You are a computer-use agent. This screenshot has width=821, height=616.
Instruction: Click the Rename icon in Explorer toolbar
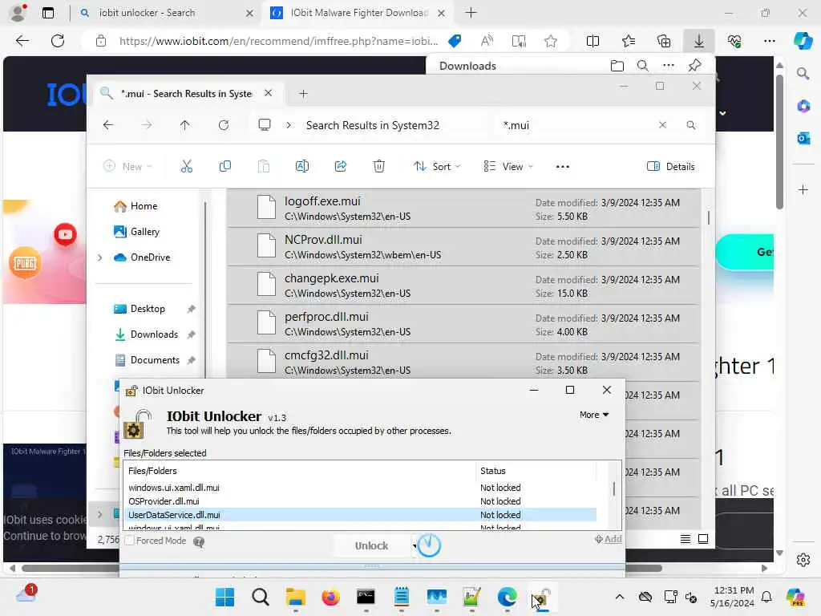click(302, 167)
